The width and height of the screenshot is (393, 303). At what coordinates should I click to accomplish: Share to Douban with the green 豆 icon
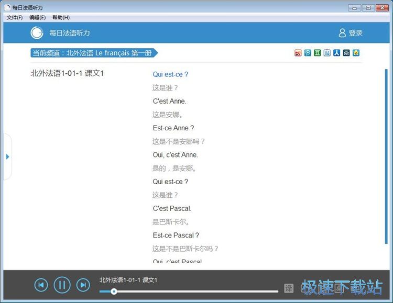coord(318,53)
